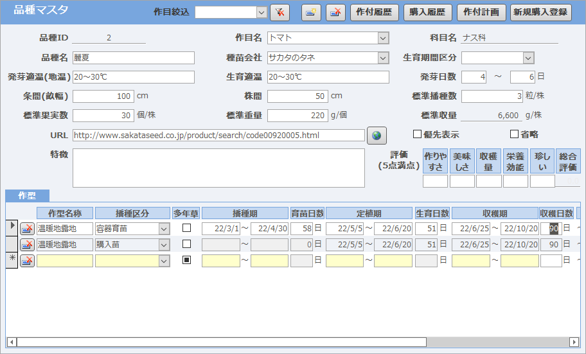The image size is (586, 354).
Task: Open the 生育期間区分 dropdown
Action: [x=528, y=58]
